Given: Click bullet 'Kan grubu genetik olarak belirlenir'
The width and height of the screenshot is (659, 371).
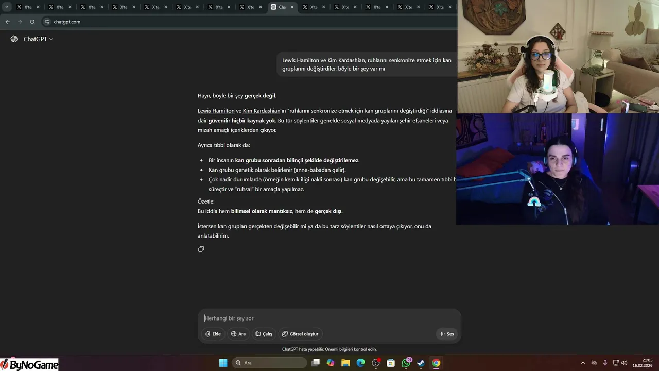Looking at the screenshot, I should [x=277, y=170].
